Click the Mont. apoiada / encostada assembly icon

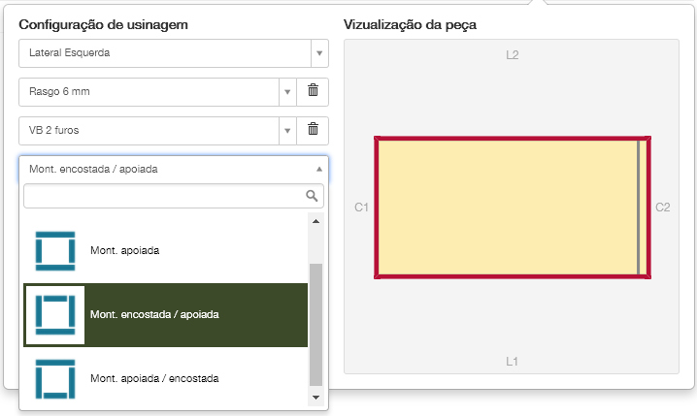(x=55, y=379)
